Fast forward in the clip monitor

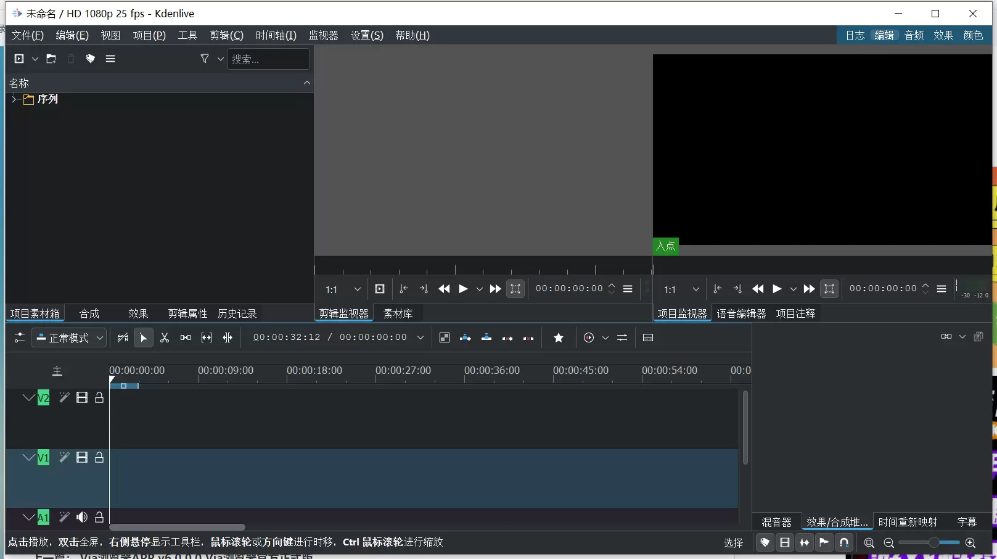(495, 289)
